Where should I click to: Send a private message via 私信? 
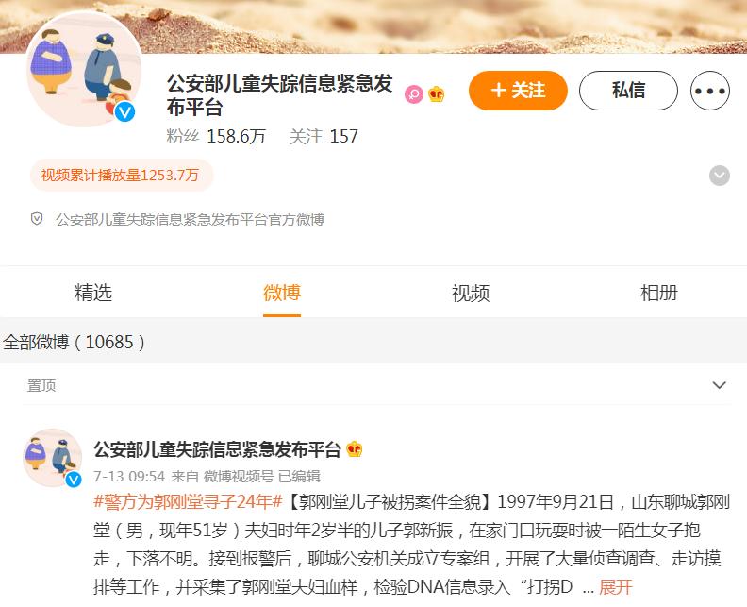628,91
